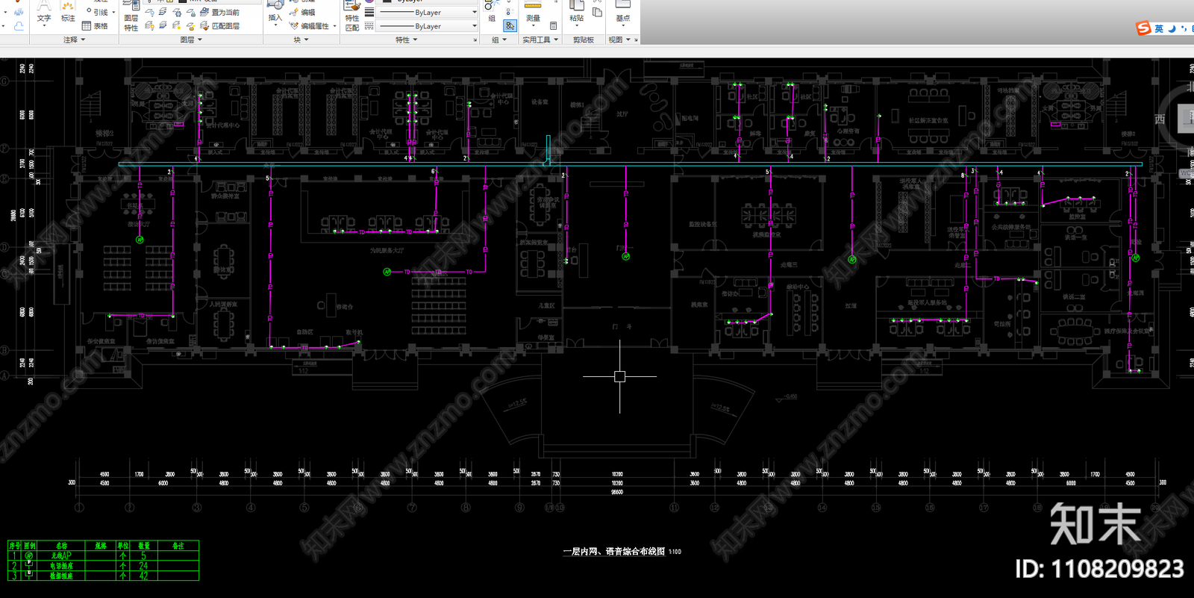The width and height of the screenshot is (1194, 598).
Task: Click the linetype list icon left of ByLayer
Action: [369, 26]
